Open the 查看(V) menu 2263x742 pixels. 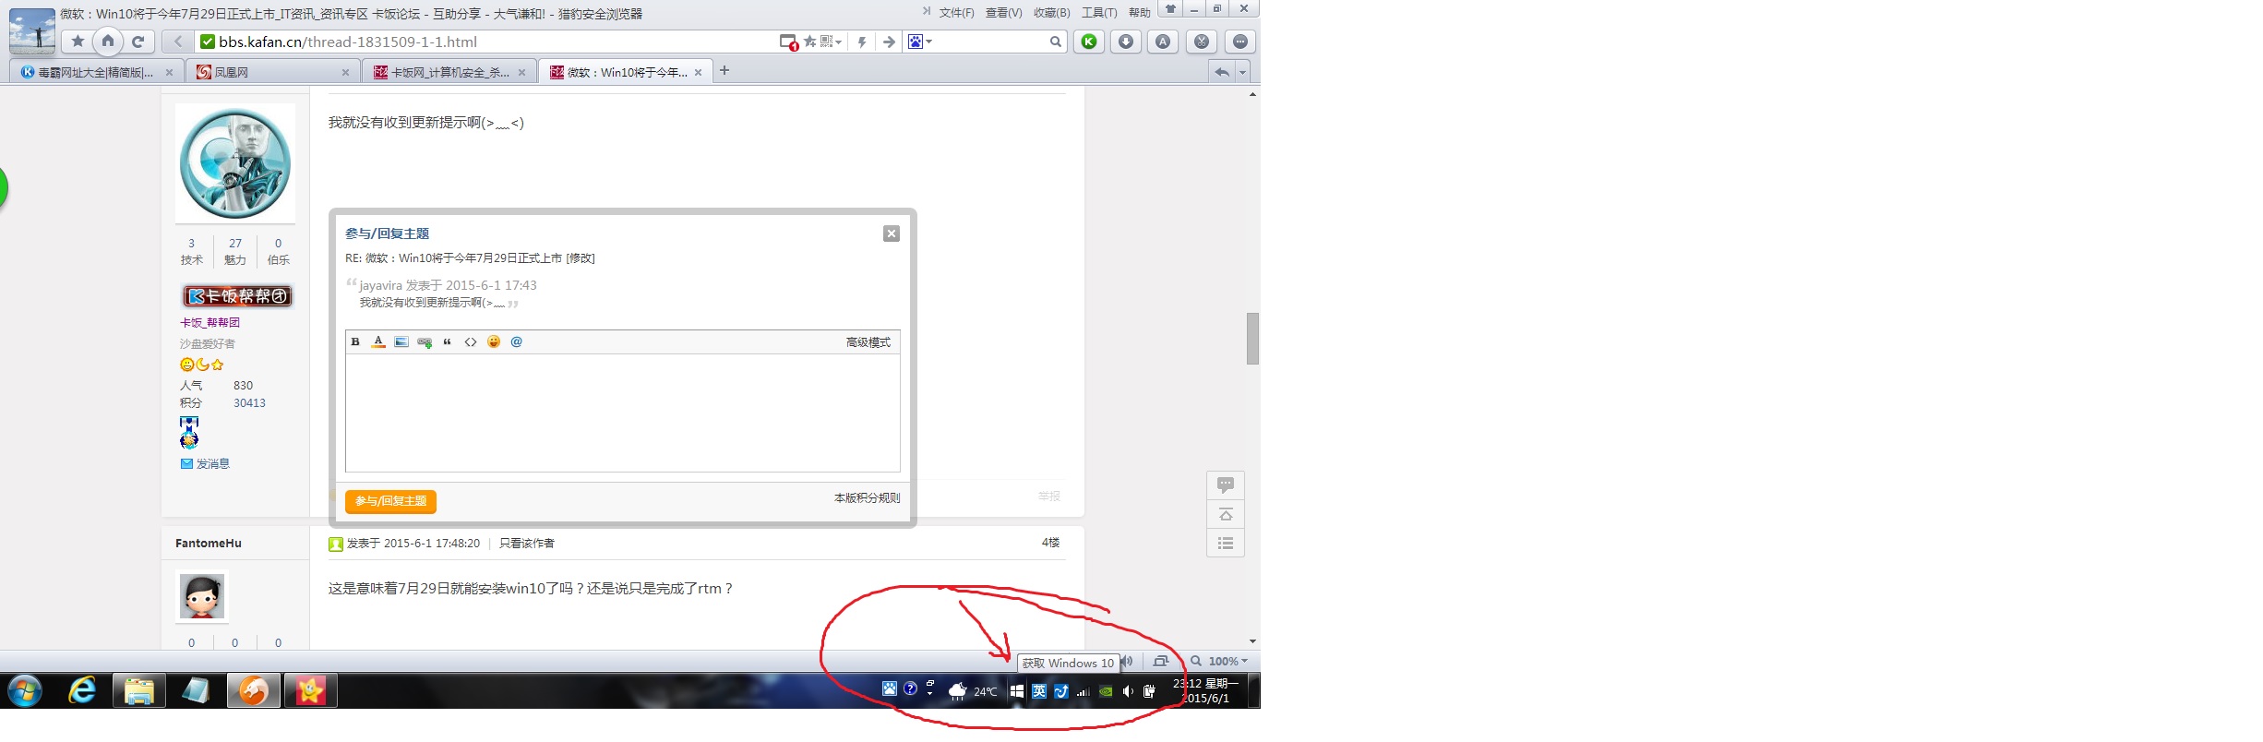(x=1003, y=13)
